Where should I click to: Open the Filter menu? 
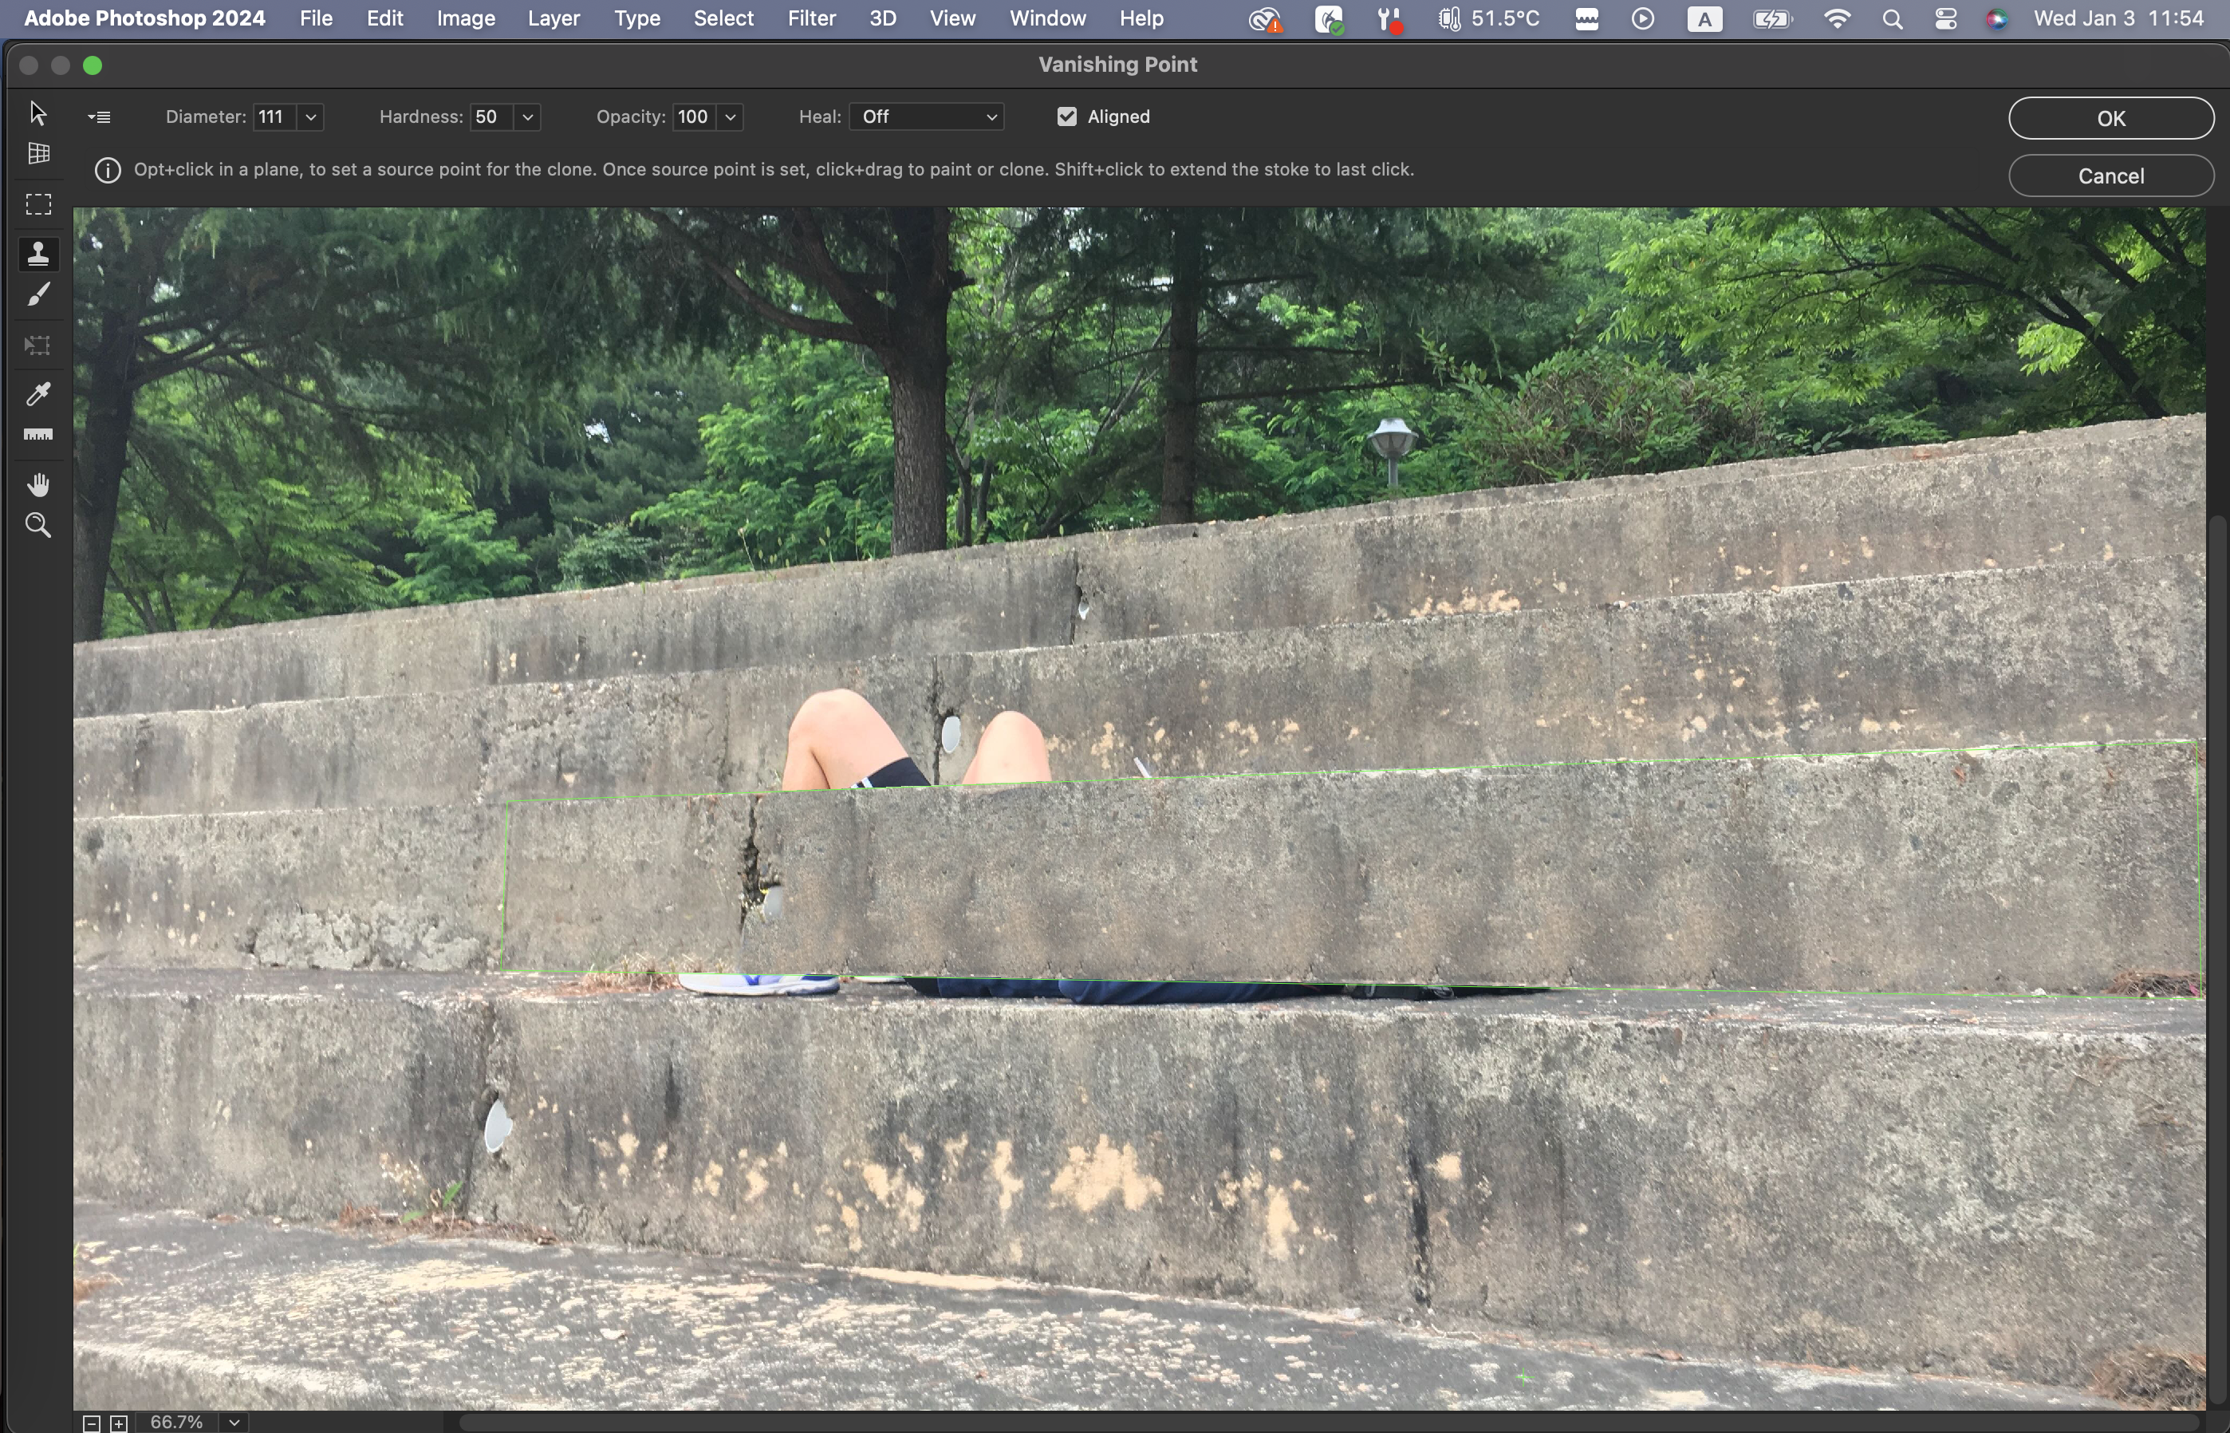[811, 18]
